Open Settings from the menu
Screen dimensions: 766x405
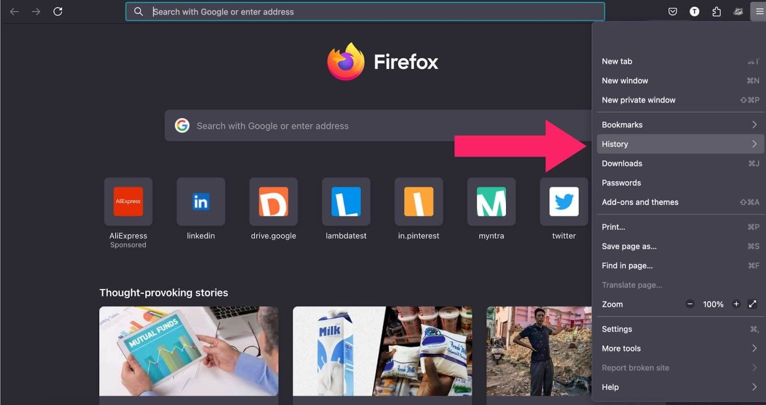point(680,329)
